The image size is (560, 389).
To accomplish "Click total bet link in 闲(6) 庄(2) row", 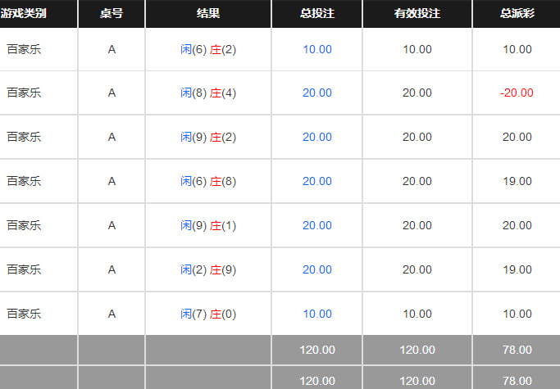I will 317,49.
